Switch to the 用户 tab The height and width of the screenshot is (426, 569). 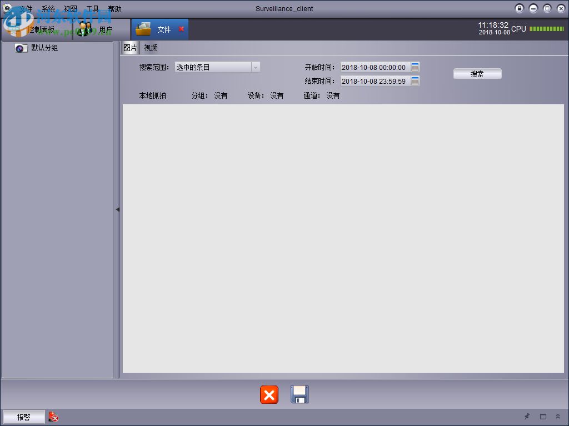coord(102,29)
